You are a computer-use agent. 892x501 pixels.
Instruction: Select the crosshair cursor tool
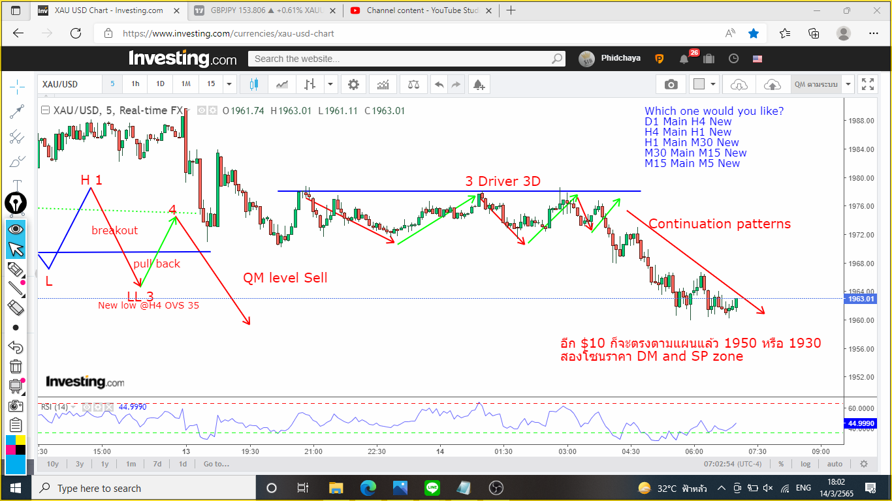[x=17, y=86]
